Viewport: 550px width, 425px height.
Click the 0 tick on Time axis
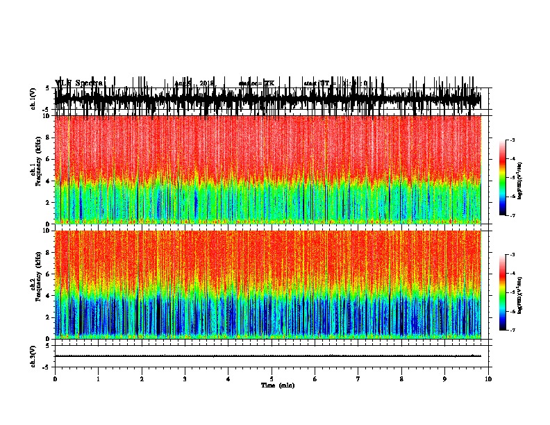click(55, 379)
